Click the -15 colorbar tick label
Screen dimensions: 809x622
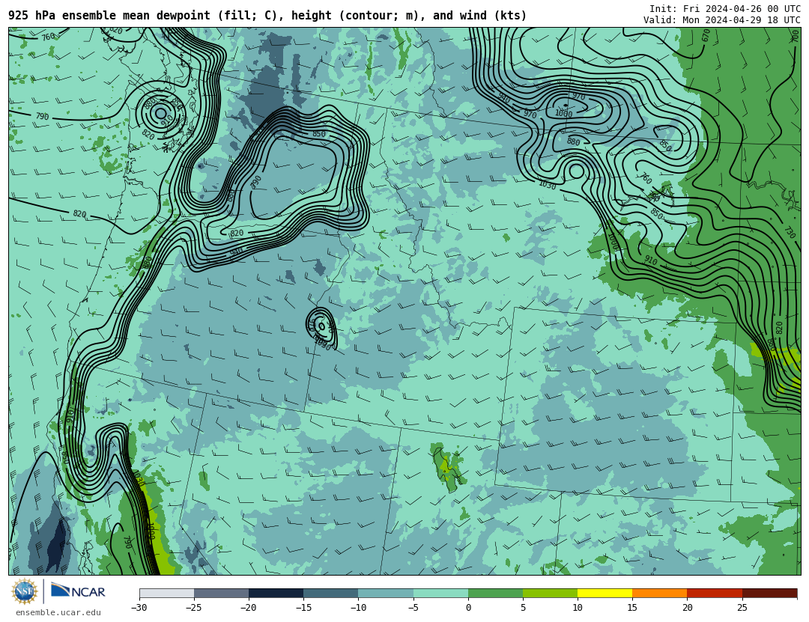pyautogui.click(x=303, y=608)
